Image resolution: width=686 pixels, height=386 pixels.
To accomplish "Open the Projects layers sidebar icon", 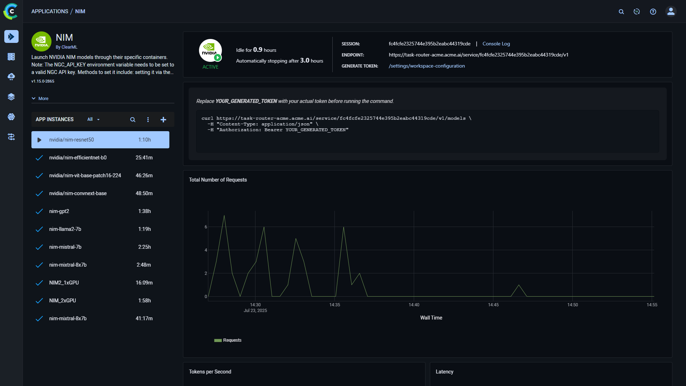I will [11, 97].
